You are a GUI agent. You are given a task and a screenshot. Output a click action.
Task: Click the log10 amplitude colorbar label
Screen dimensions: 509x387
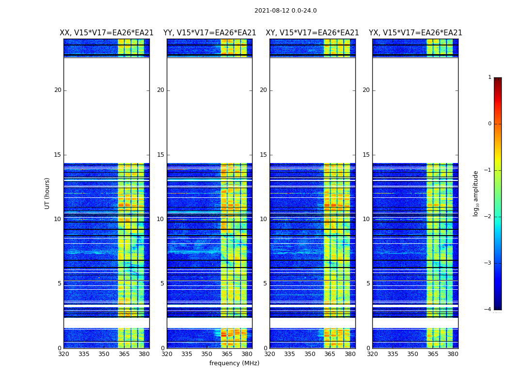tap(476, 193)
